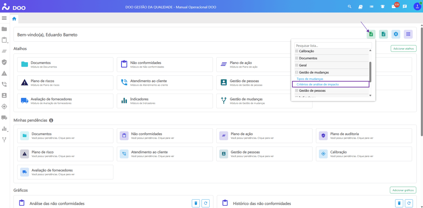Open the chat messages icon in header

click(405, 6)
